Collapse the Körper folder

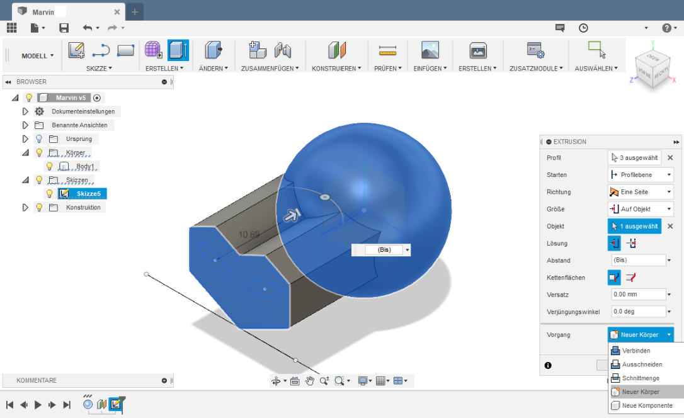pos(25,152)
